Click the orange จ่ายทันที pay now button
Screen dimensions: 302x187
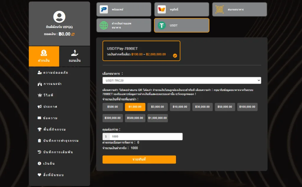click(x=139, y=159)
